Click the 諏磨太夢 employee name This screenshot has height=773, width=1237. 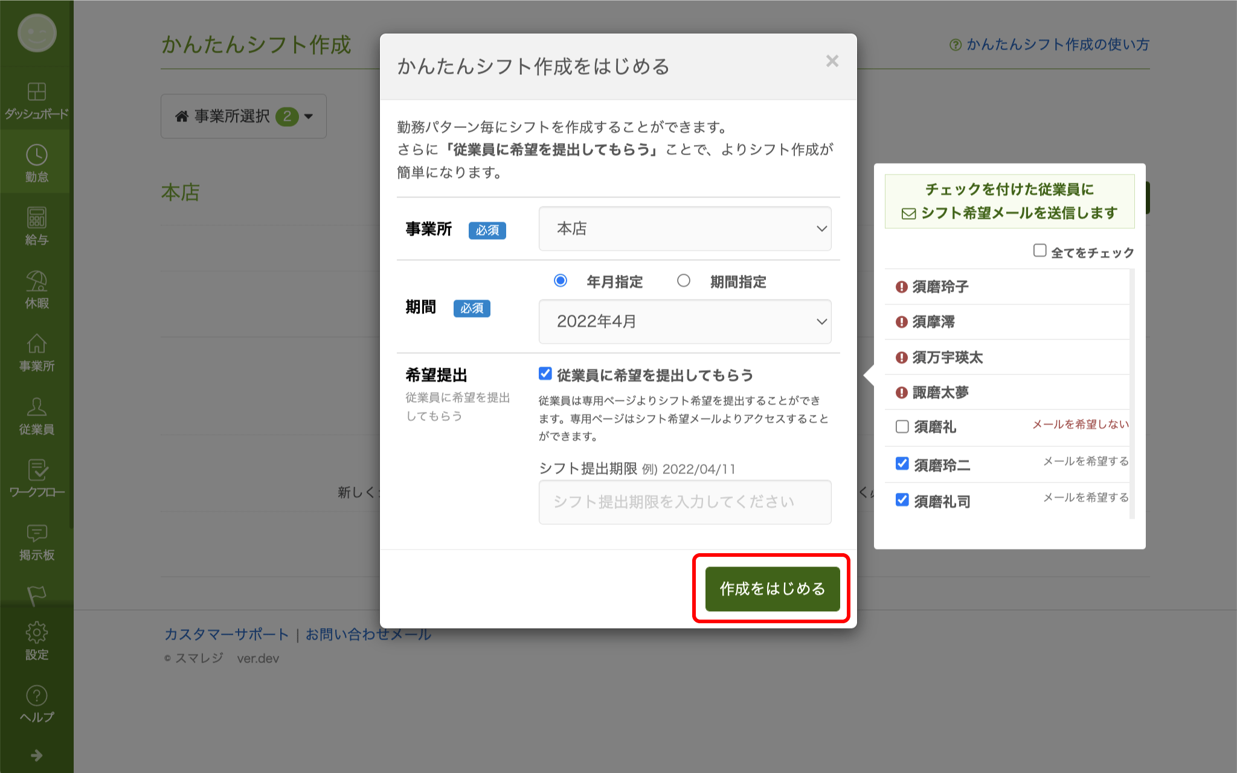coord(940,393)
